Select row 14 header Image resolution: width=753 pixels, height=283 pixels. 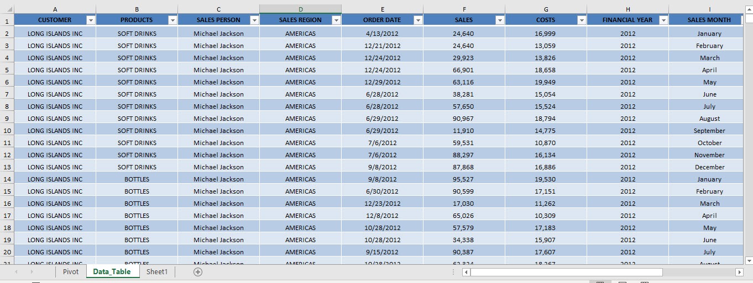(x=7, y=179)
